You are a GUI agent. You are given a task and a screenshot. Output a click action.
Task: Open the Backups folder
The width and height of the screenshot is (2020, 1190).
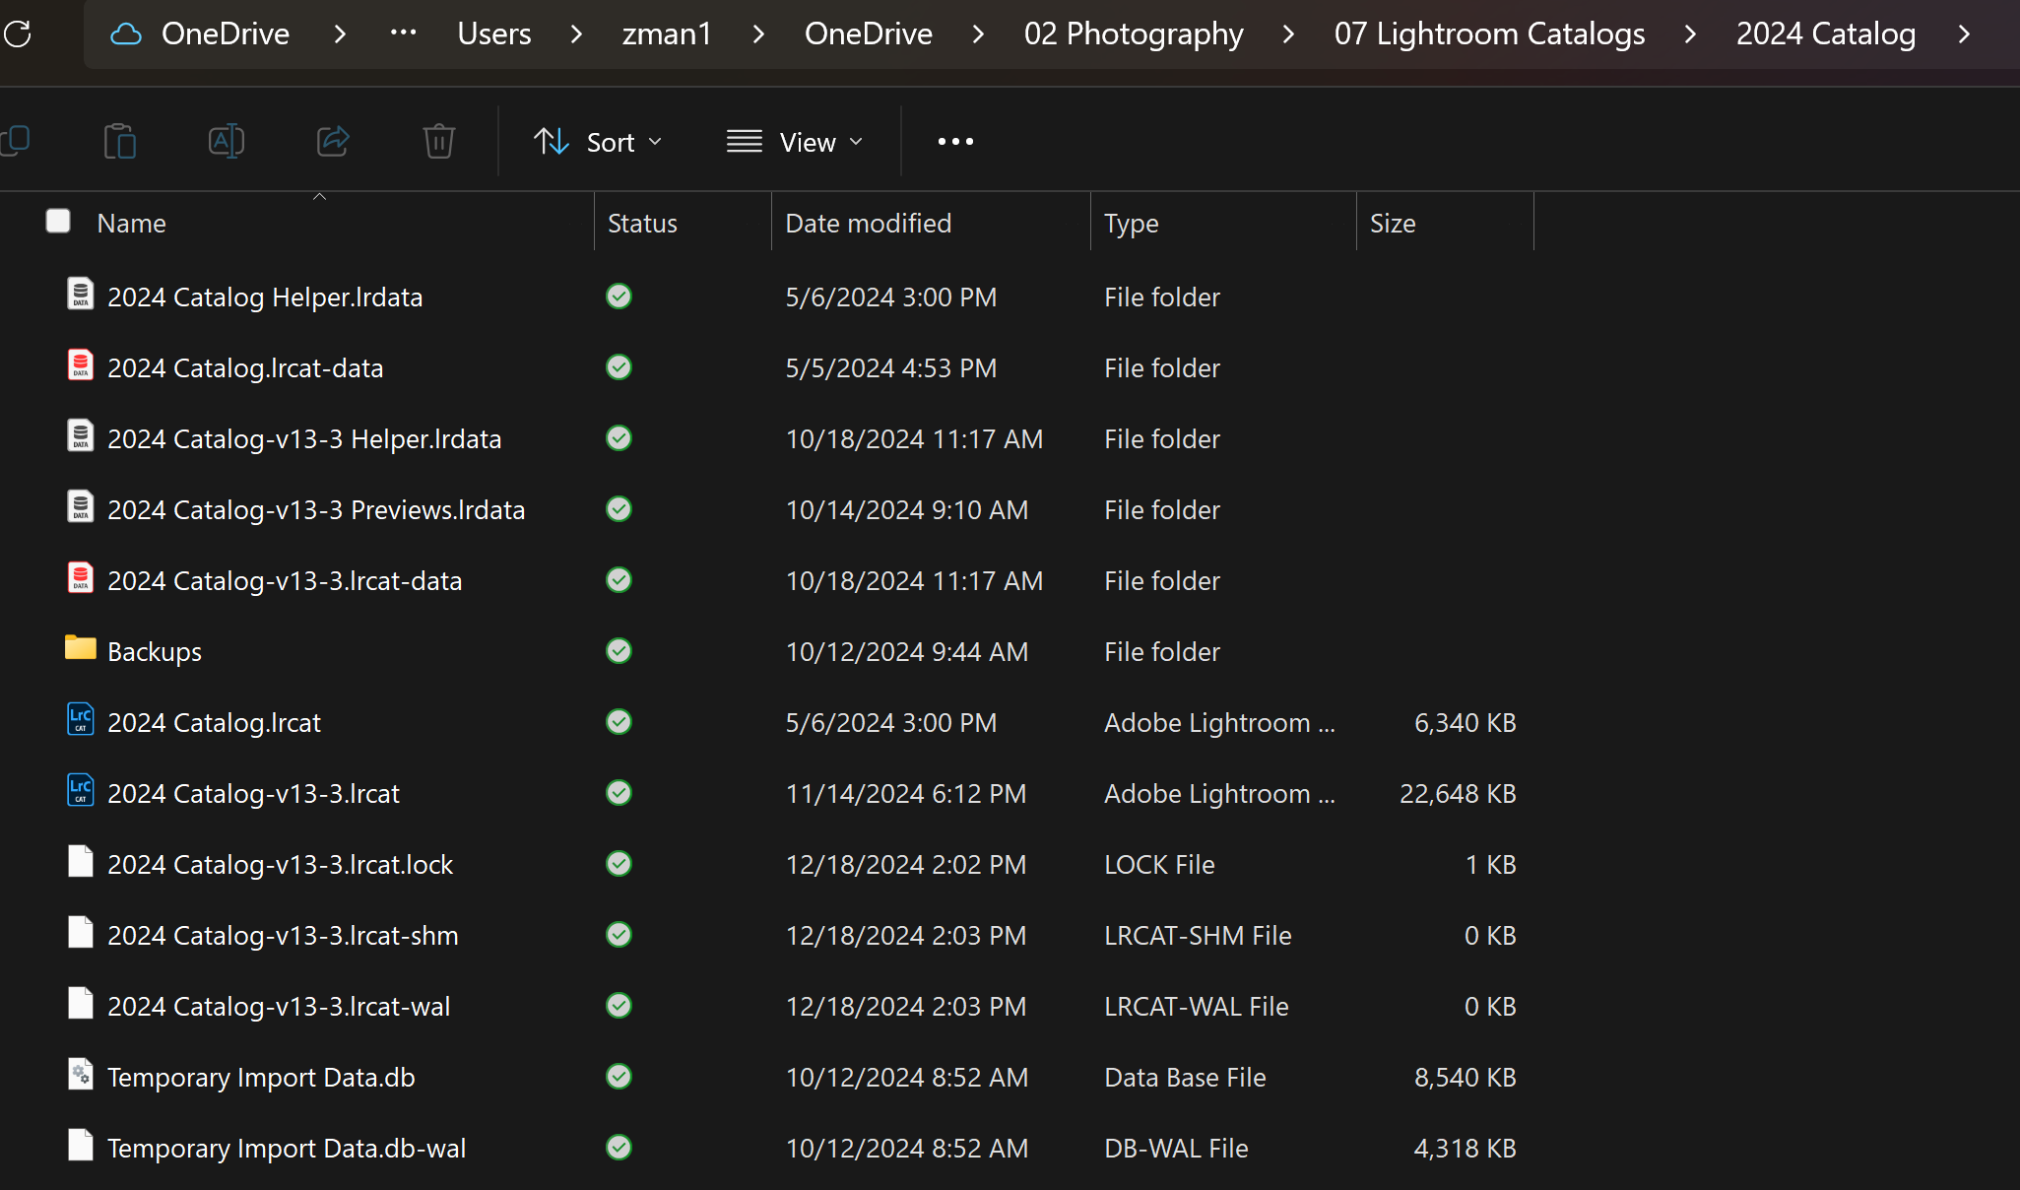[154, 650]
